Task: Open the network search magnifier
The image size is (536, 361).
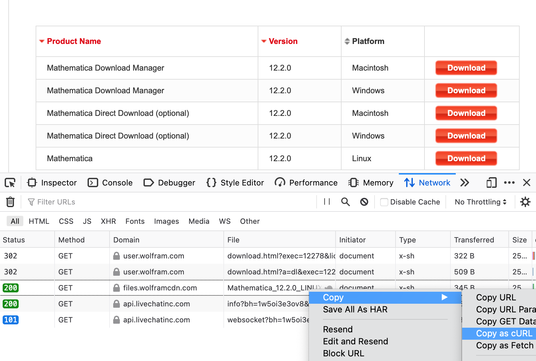Action: click(x=345, y=202)
